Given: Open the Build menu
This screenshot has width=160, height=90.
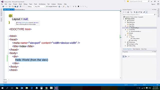Looking at the screenshot, I should click(x=20, y=4).
